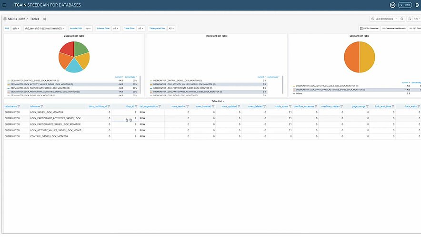421x237 pixels.
Task: Click the zoom out time range icon
Action: pos(402,19)
